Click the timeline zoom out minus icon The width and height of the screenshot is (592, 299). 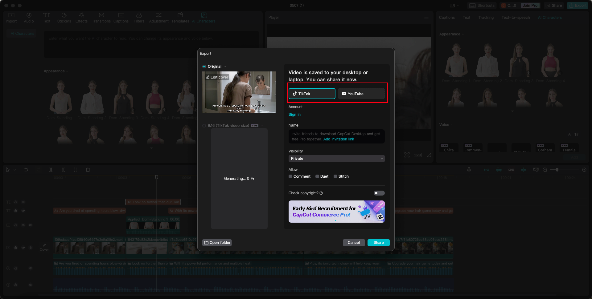click(545, 170)
